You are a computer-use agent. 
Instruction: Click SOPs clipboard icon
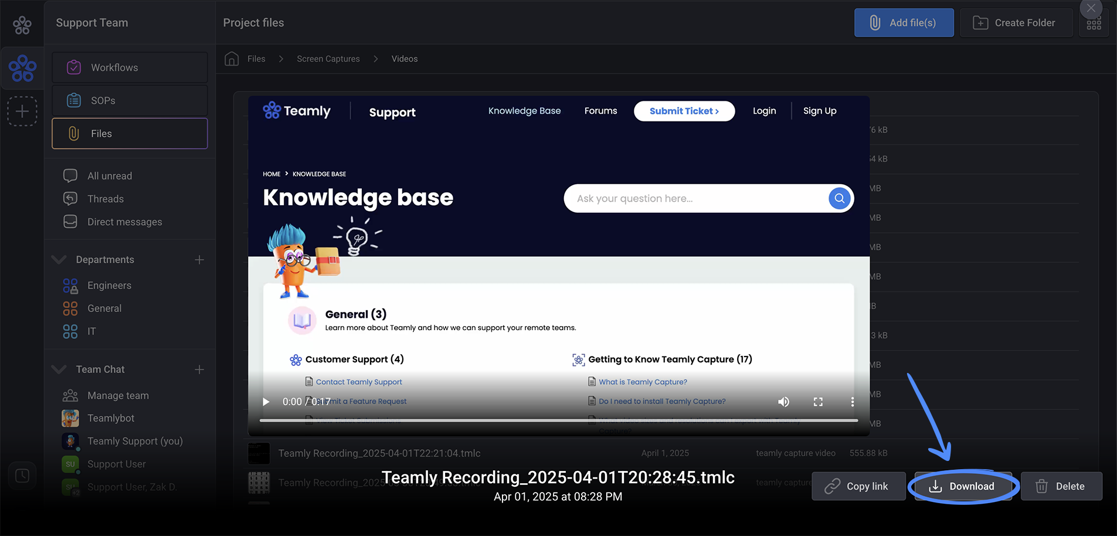pos(74,100)
